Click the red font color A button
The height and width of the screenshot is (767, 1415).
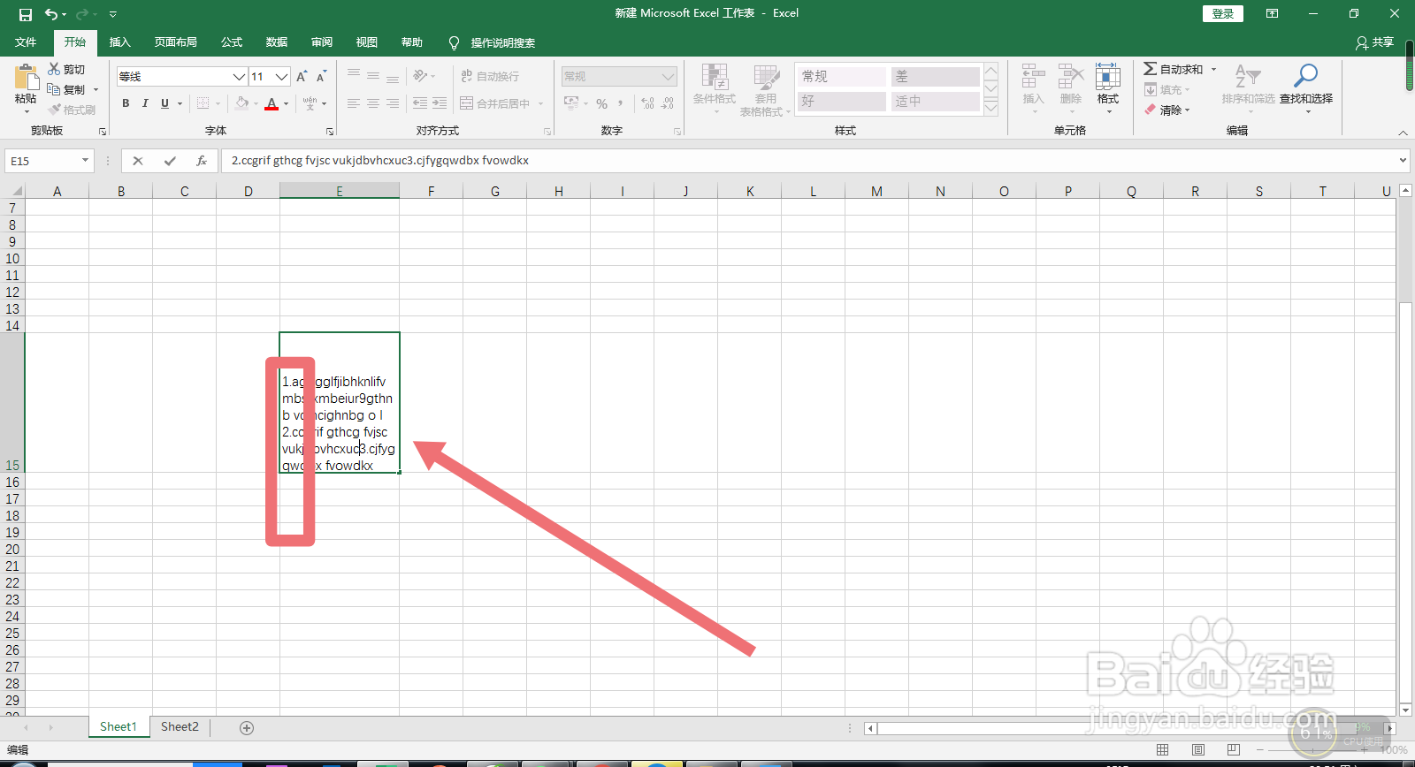click(272, 103)
